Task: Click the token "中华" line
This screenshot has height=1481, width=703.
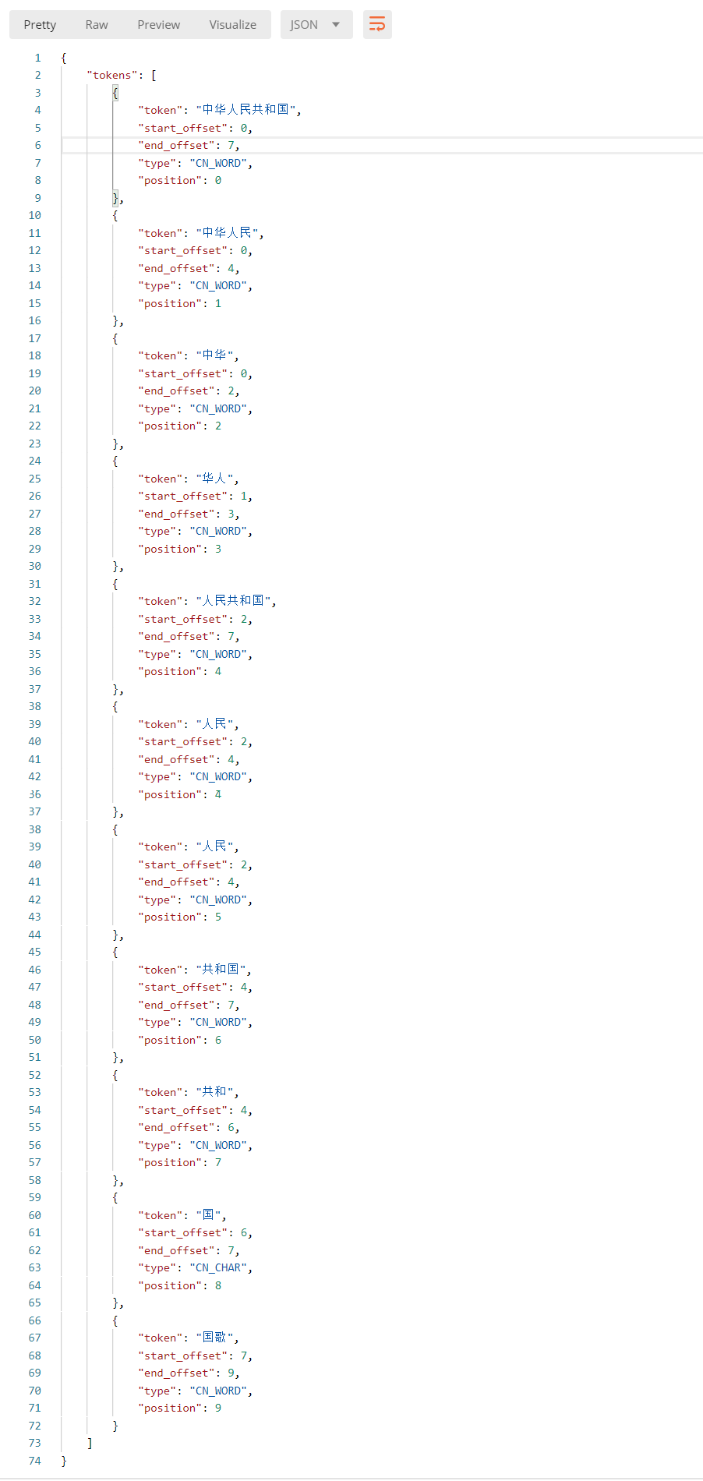Action: [x=189, y=355]
